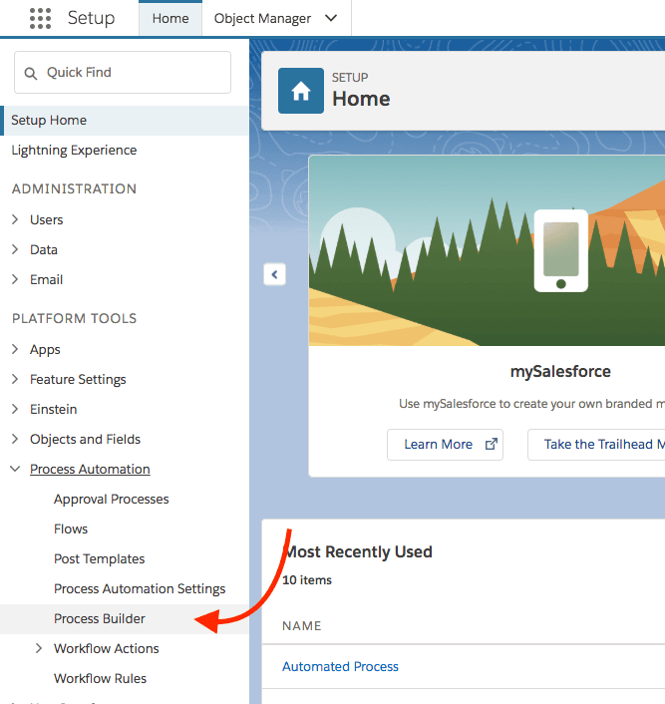Screen dimensions: 665x704
Task: Select Lightning Experience in the sidebar
Action: (x=74, y=150)
